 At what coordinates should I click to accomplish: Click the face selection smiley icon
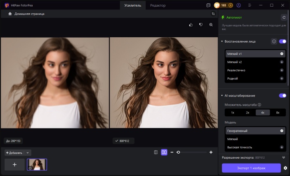[x=274, y=41]
